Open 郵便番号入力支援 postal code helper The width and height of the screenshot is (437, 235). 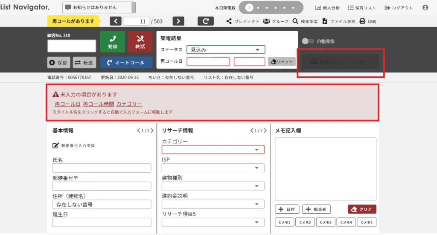pyautogui.click(x=73, y=145)
